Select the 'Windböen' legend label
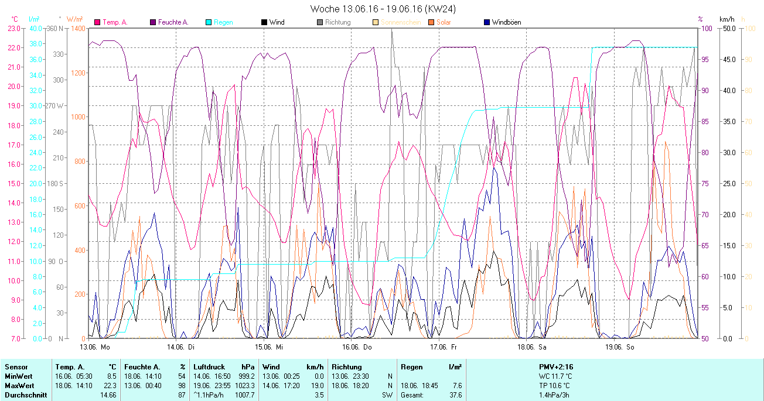This screenshot has width=764, height=401. point(506,22)
